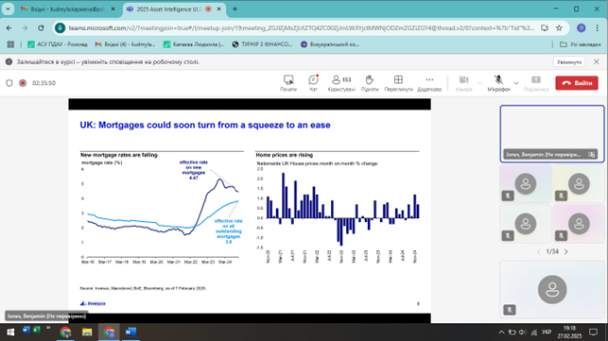The image size is (608, 341).
Task: Click the enable notifications button
Action: pos(569,62)
